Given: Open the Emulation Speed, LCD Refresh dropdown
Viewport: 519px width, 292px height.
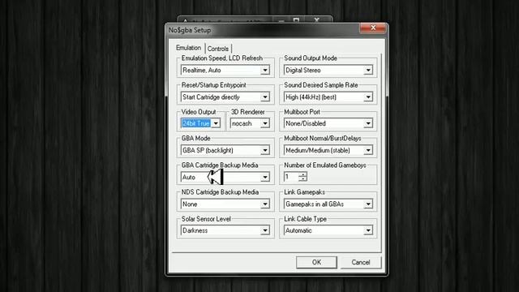Looking at the screenshot, I should [x=265, y=71].
